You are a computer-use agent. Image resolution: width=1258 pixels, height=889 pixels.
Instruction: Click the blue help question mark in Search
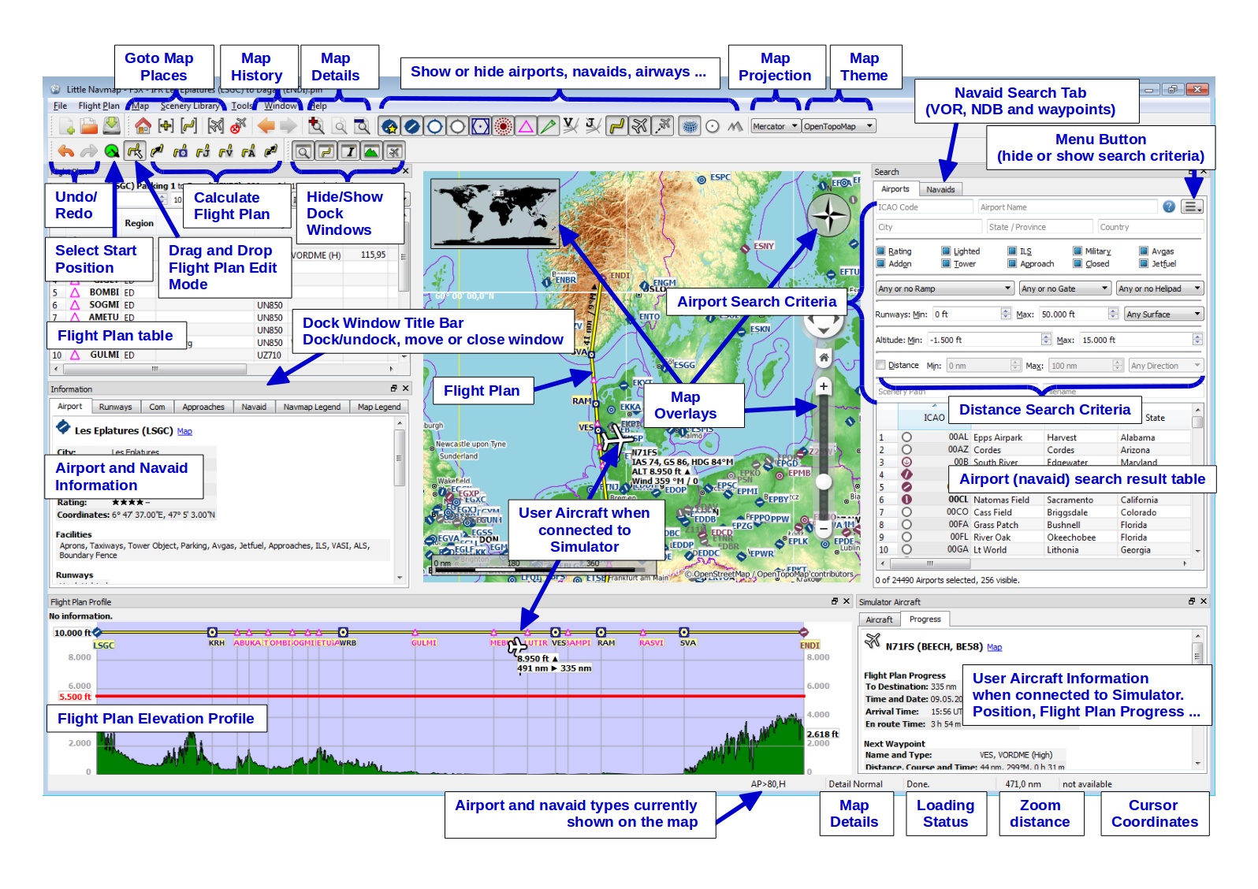click(1169, 206)
